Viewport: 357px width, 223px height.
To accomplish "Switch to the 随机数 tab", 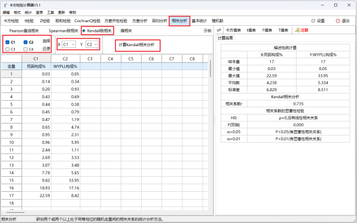I will click(x=218, y=21).
